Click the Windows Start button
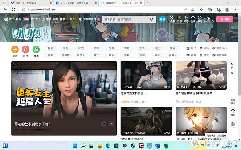The image size is (241, 150). [x=75, y=146]
